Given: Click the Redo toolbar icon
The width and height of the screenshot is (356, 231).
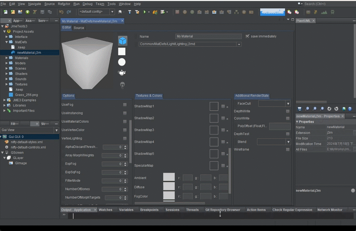Looking at the screenshot, I should pos(69,12).
